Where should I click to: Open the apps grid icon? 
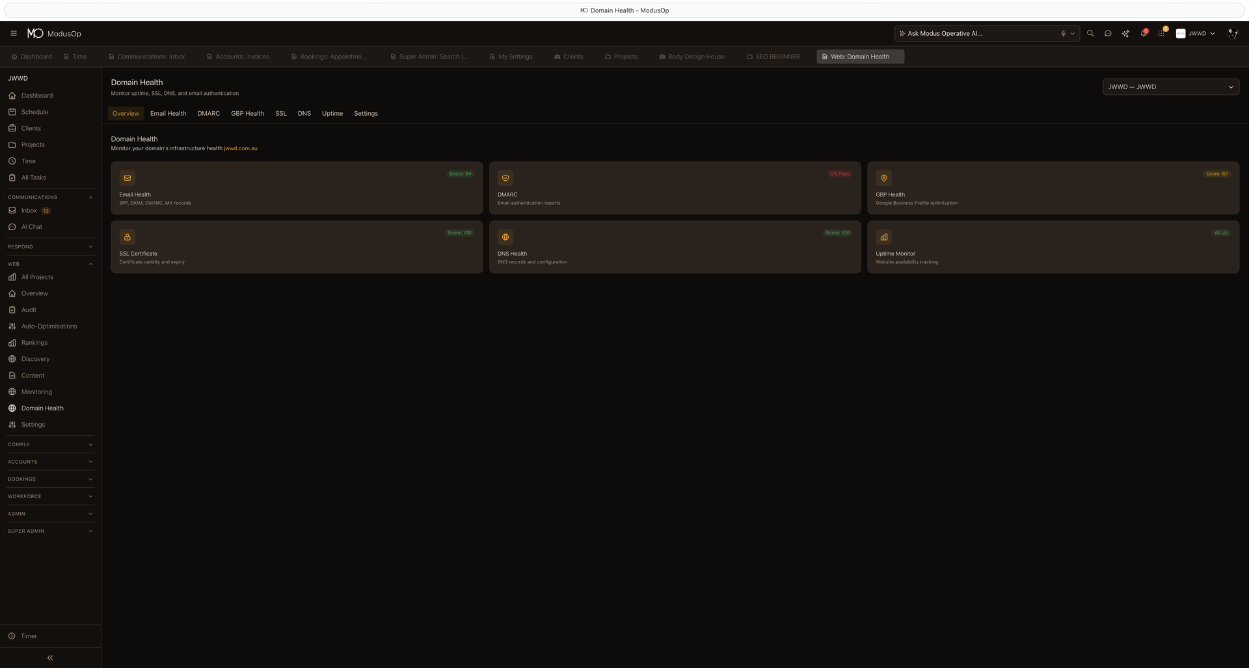pos(1161,33)
